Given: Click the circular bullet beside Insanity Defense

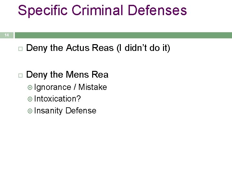Looking at the screenshot, I should coord(30,111).
